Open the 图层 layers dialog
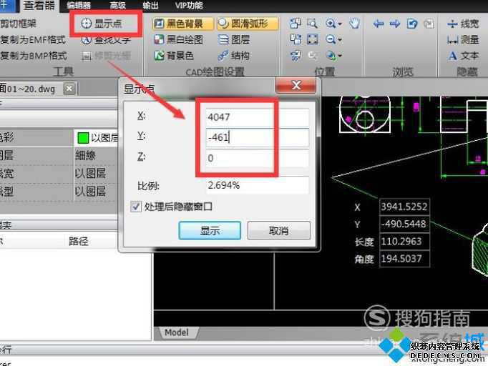Image resolution: width=488 pixels, height=366 pixels. pos(234,39)
